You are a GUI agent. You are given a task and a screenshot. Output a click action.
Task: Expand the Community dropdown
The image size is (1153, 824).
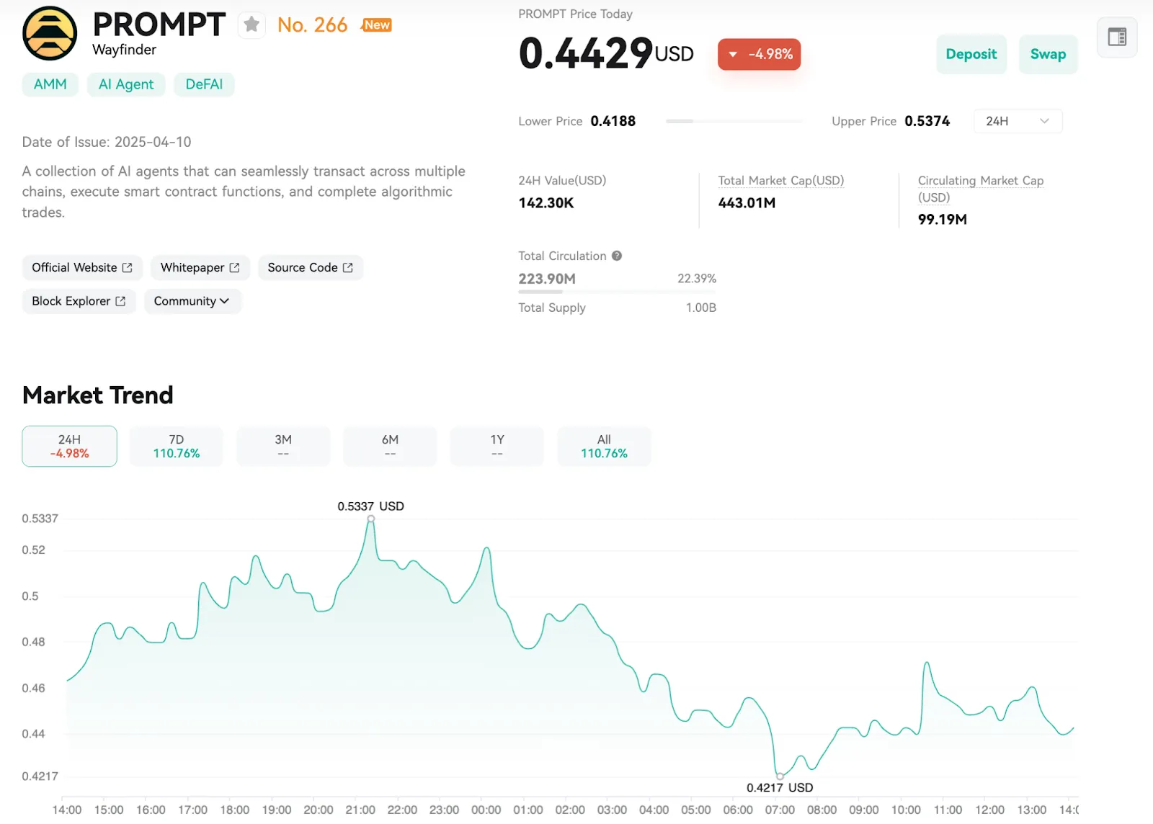[192, 301]
